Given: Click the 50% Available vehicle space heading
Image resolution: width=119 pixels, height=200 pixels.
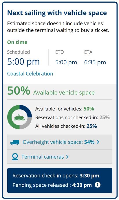Looking at the screenshot, I should point(51,91).
